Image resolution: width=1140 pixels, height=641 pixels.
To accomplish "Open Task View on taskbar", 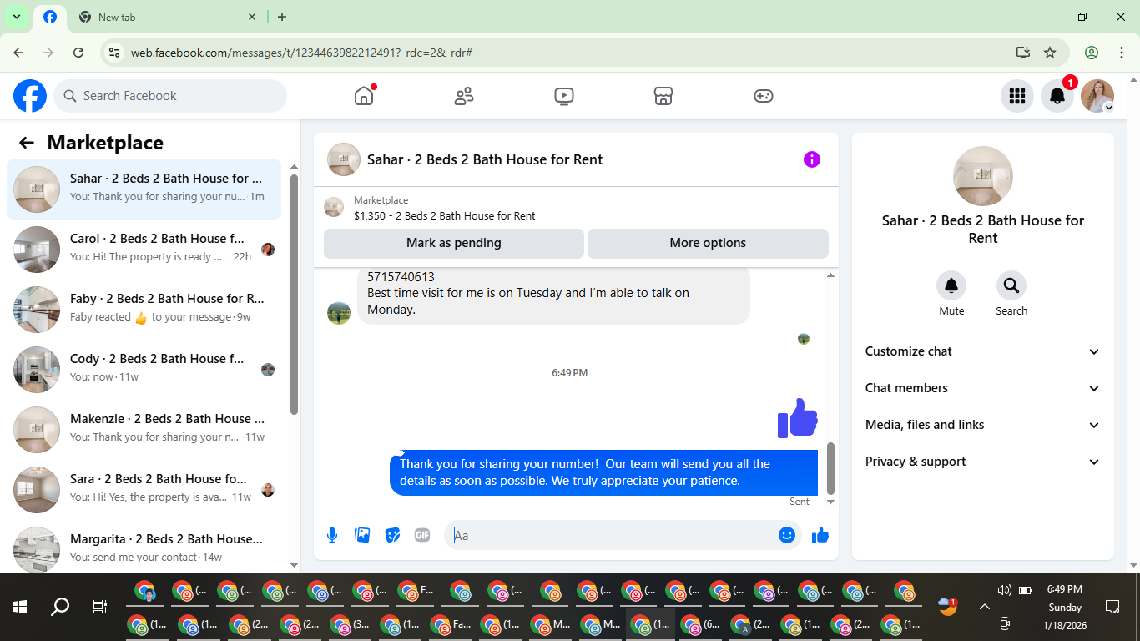I will (x=100, y=607).
